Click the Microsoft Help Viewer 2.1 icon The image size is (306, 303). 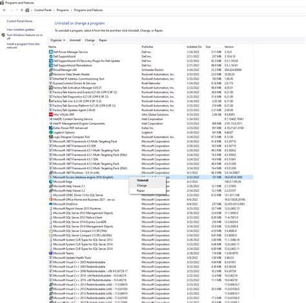coord(51,186)
